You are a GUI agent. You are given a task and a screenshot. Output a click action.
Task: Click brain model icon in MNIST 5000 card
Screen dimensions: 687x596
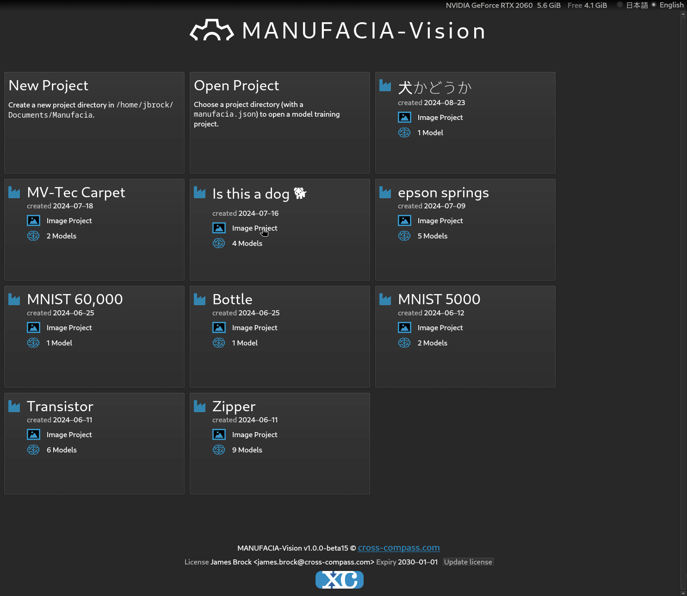(x=404, y=343)
